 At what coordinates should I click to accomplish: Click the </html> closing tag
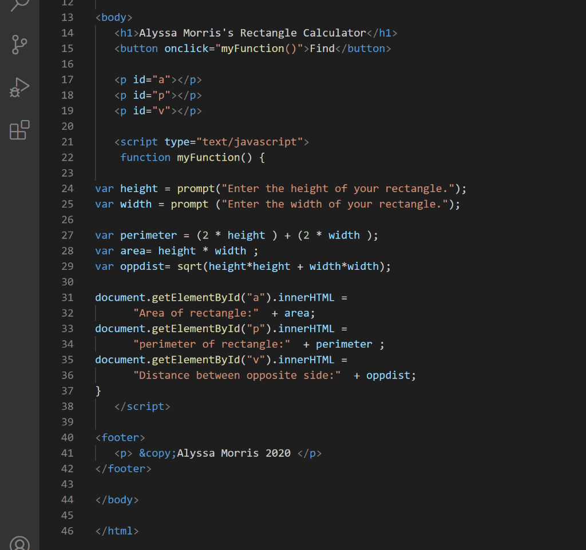pos(117,531)
